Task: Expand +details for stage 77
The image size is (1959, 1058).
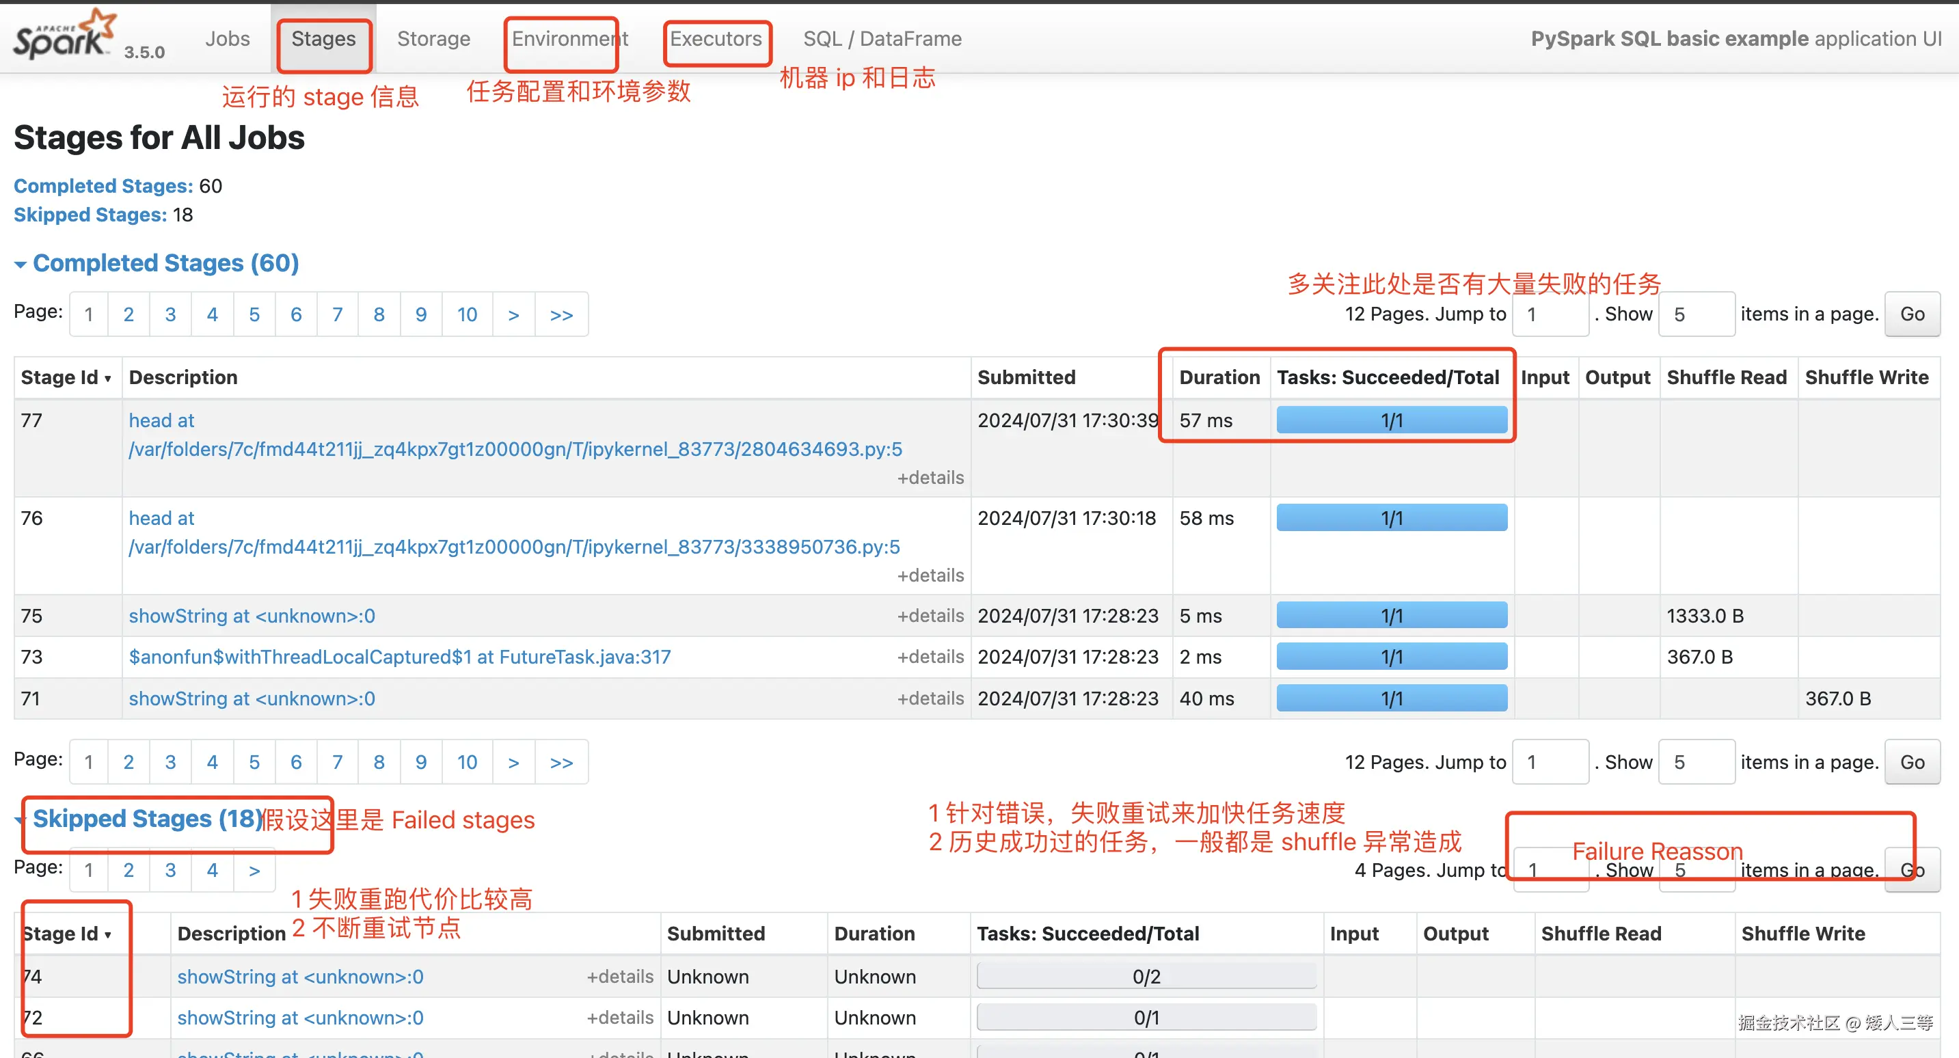Action: click(x=930, y=478)
